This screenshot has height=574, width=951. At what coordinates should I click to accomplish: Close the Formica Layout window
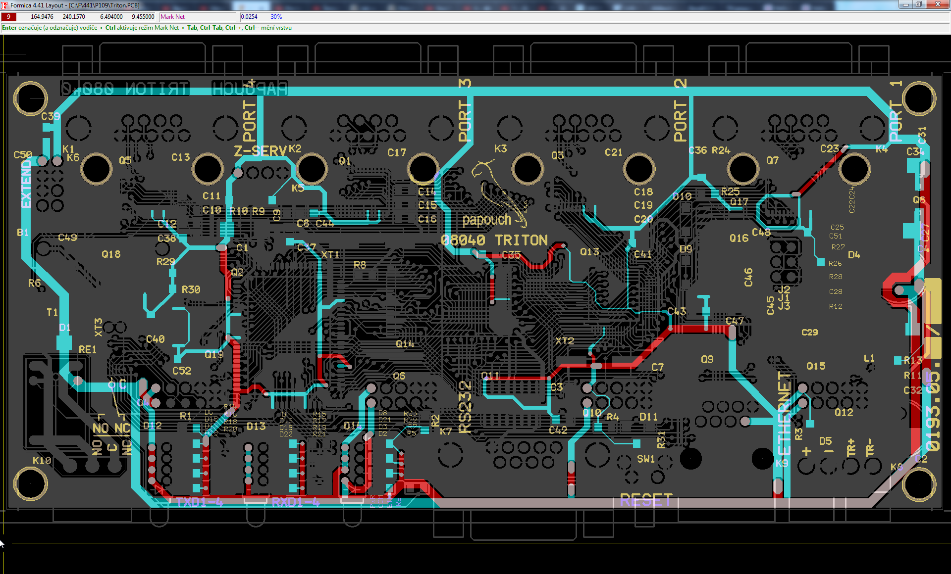pos(938,4)
